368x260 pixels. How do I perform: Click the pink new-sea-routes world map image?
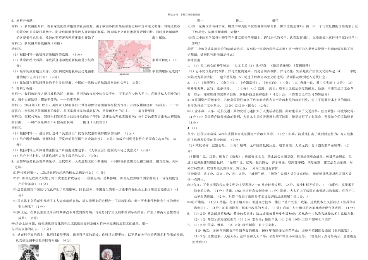point(125,56)
